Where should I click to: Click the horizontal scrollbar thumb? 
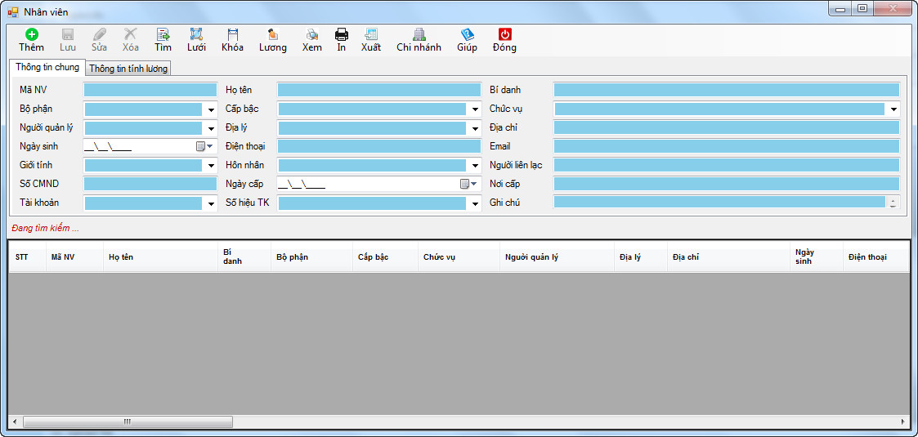point(128,421)
